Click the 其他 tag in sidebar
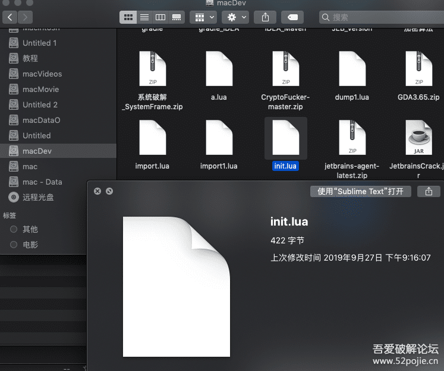Screen dimensions: 444x371 [30, 229]
